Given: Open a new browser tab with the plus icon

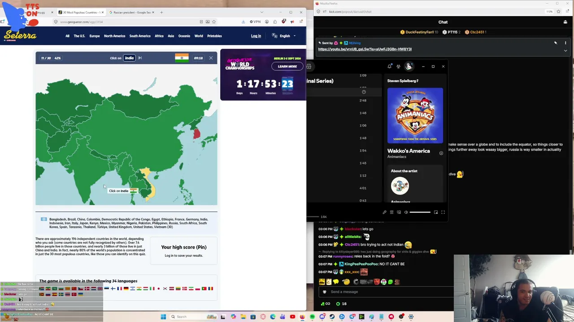Looking at the screenshot, I should coord(161,12).
